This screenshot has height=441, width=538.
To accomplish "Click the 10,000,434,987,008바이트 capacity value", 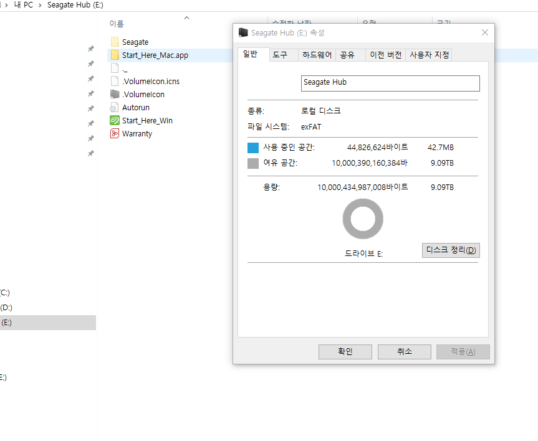I will click(x=363, y=187).
